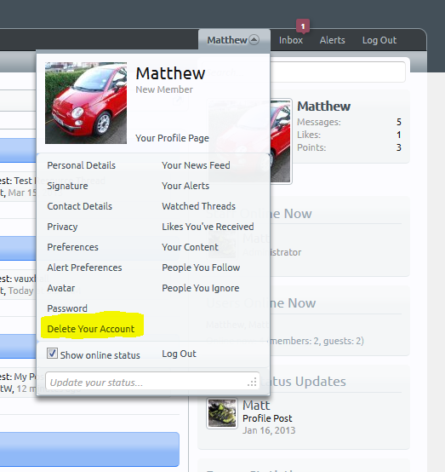445x472 pixels.
Task: Open the Signature settings
Action: coord(67,186)
